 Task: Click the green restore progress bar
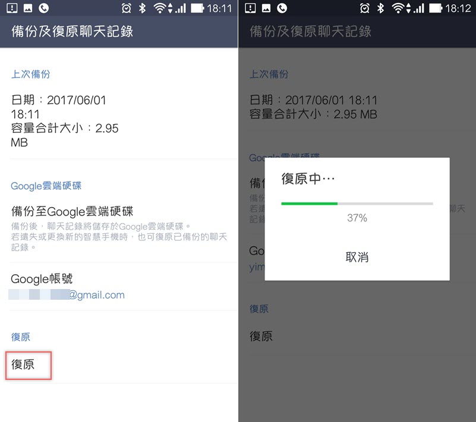point(357,204)
